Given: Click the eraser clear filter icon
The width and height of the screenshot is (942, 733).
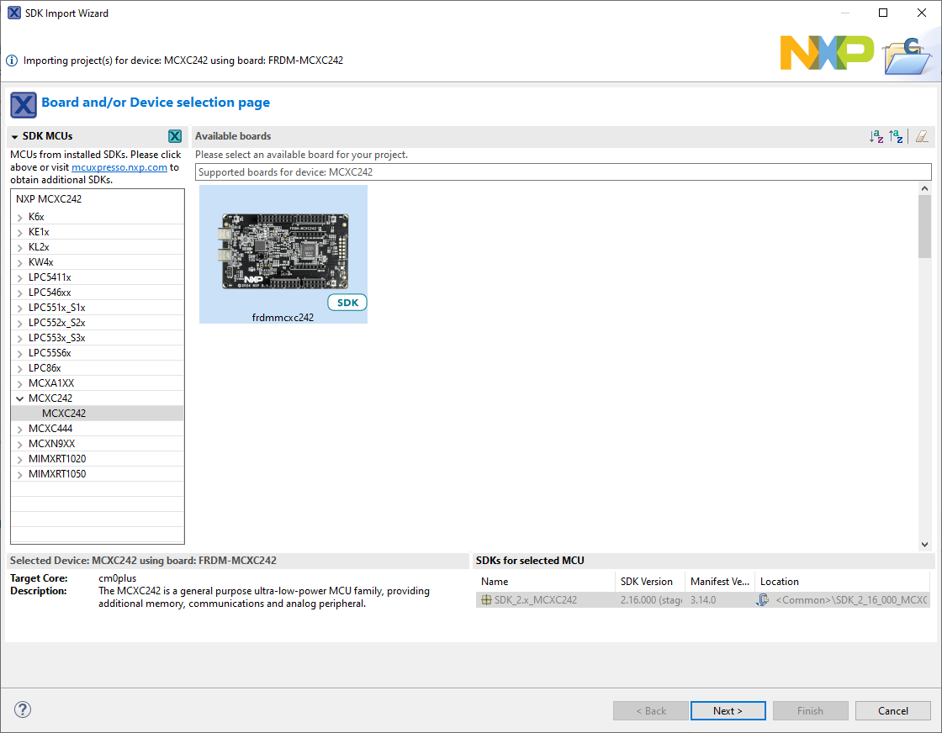Looking at the screenshot, I should 923,136.
